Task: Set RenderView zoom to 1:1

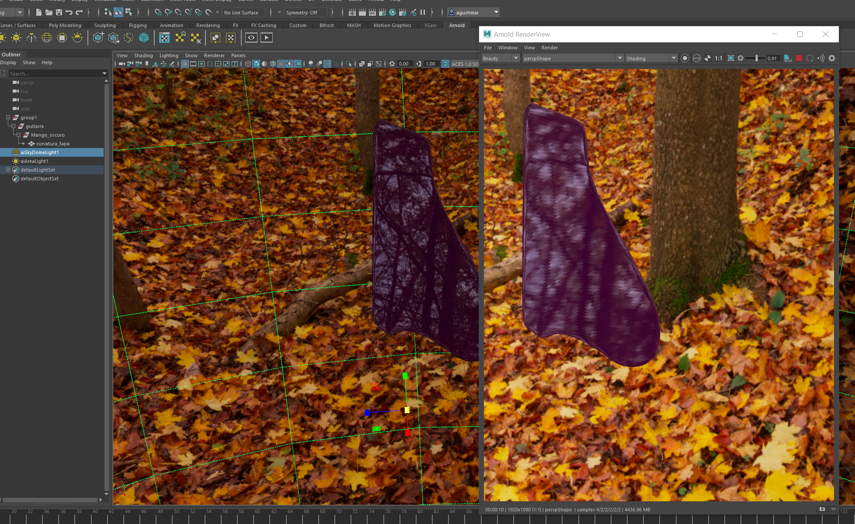Action: 719,58
